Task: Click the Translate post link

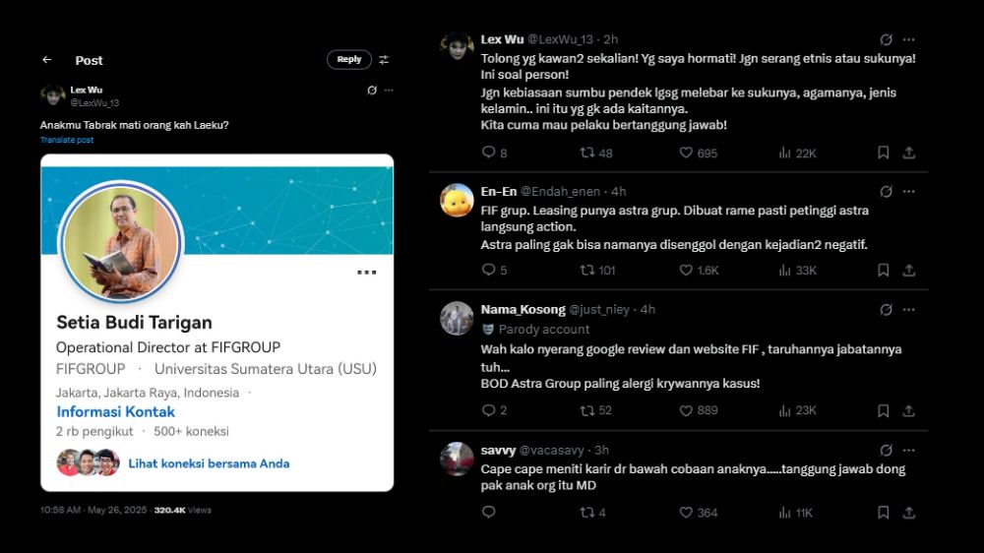Action: (67, 140)
